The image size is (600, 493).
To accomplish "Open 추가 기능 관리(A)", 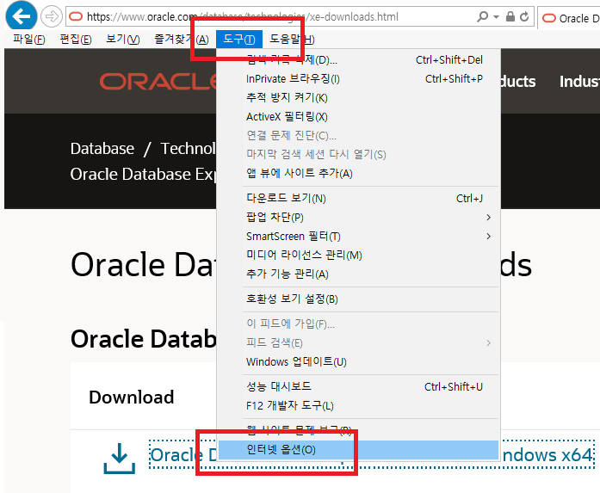I will [x=359, y=274].
